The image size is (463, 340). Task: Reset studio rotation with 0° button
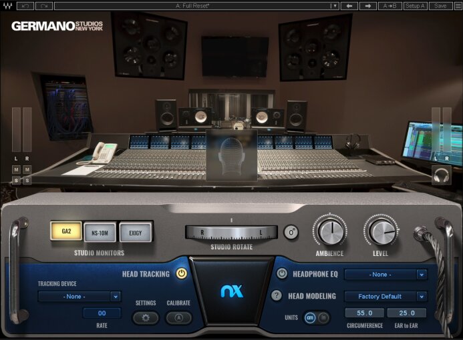(291, 233)
